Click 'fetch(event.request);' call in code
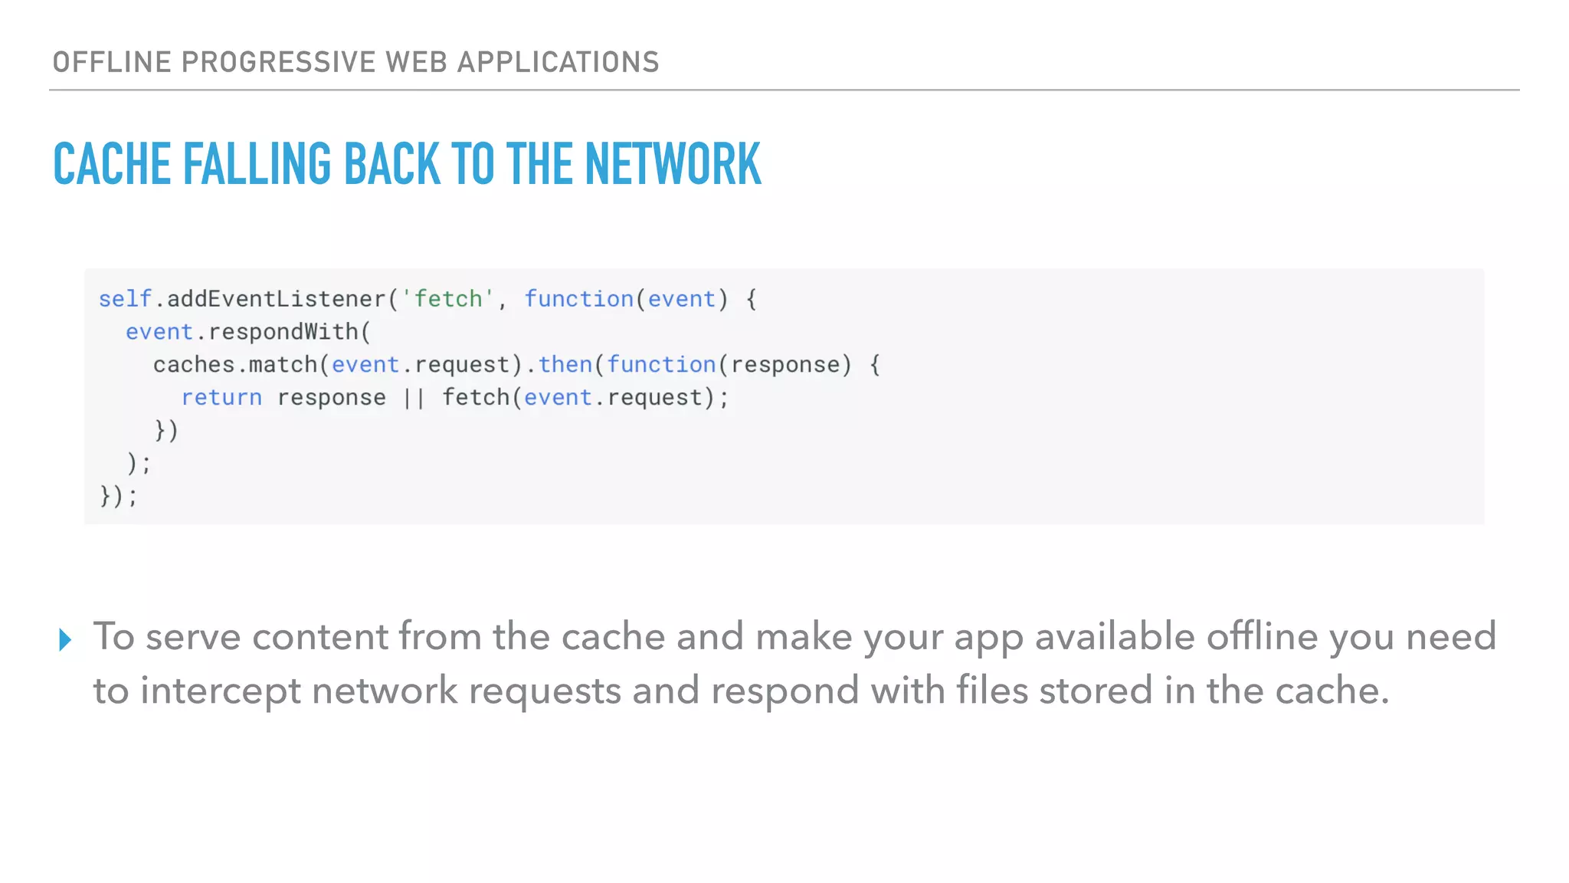Screen dimensions: 1569x883 [585, 398]
